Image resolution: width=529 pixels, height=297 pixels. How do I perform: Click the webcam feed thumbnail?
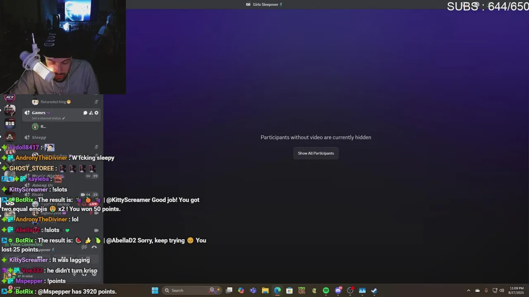pyautogui.click(x=63, y=47)
